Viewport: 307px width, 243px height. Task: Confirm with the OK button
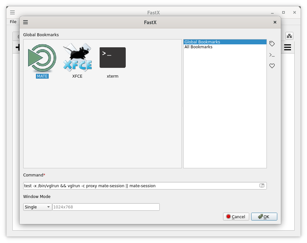pyautogui.click(x=264, y=217)
